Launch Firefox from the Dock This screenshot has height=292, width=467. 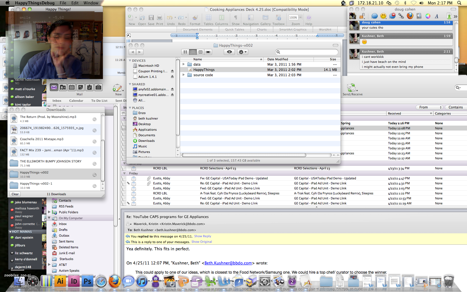[115, 281]
